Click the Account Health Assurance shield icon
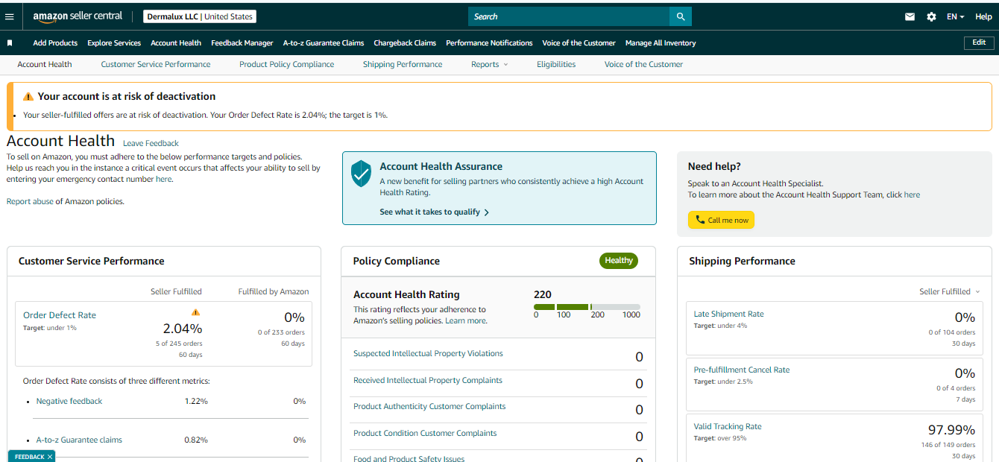999x462 pixels. click(x=361, y=174)
